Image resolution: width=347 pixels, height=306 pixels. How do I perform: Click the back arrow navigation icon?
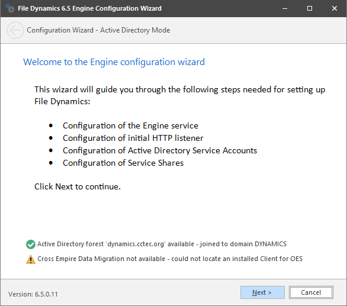[x=15, y=30]
